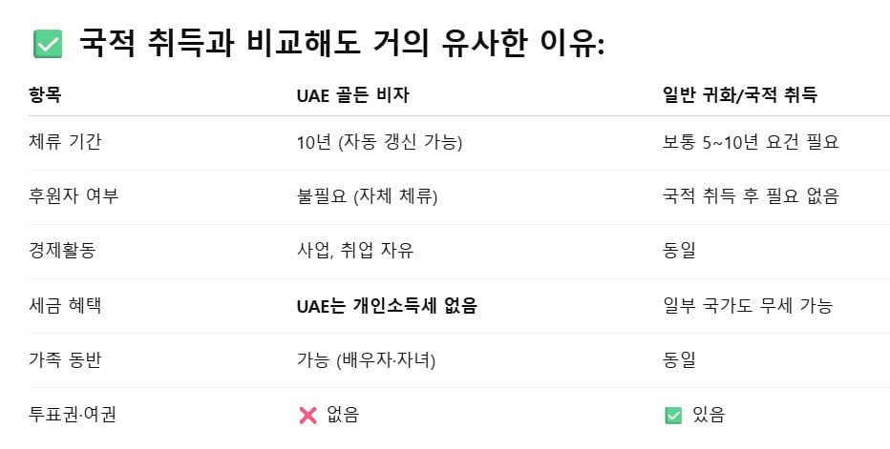Click the red X icon next to 없음
The width and height of the screenshot is (890, 449).
click(x=307, y=416)
